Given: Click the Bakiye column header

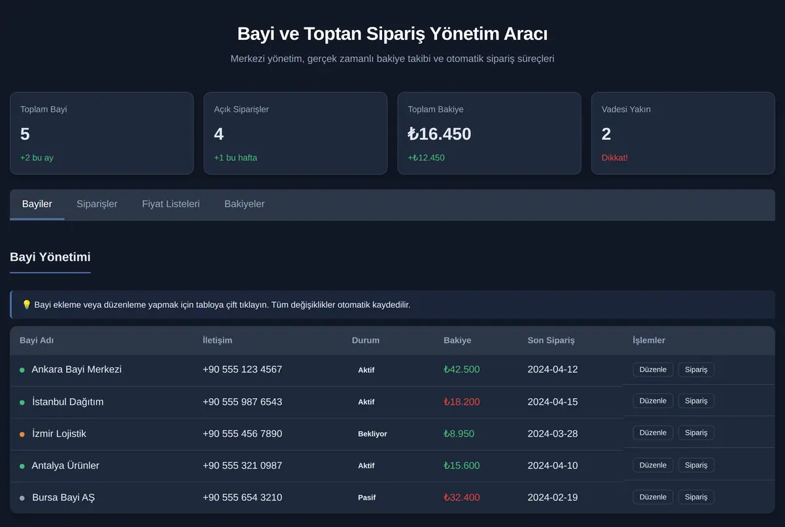Looking at the screenshot, I should point(457,340).
